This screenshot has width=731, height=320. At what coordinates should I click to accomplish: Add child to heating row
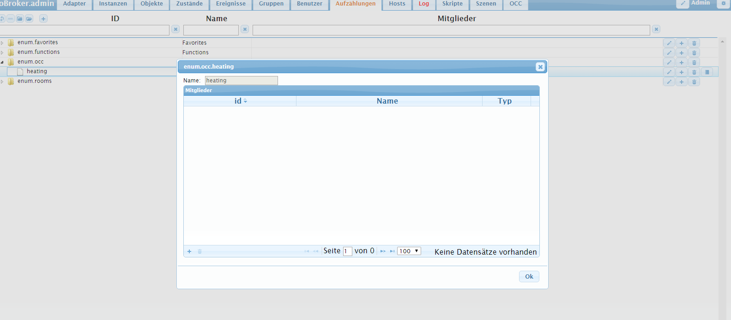(x=682, y=72)
